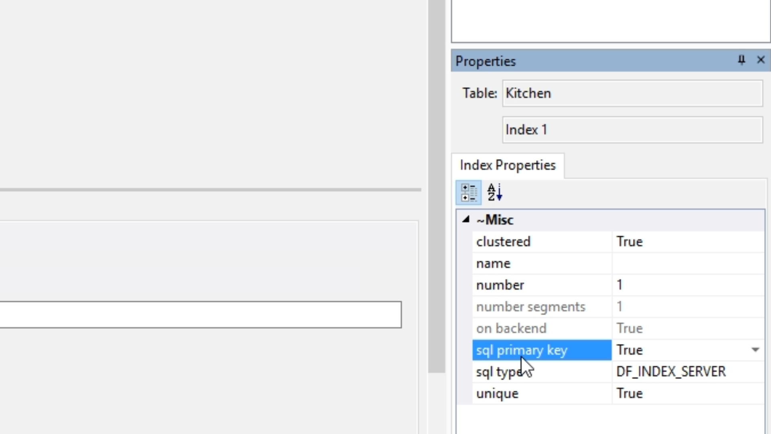Close the Properties panel
Image resolution: width=771 pixels, height=434 pixels.
761,60
